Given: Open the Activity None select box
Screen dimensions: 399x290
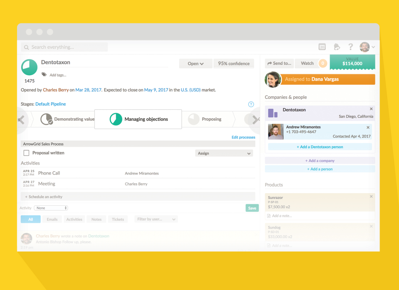Looking at the screenshot, I should [x=51, y=208].
